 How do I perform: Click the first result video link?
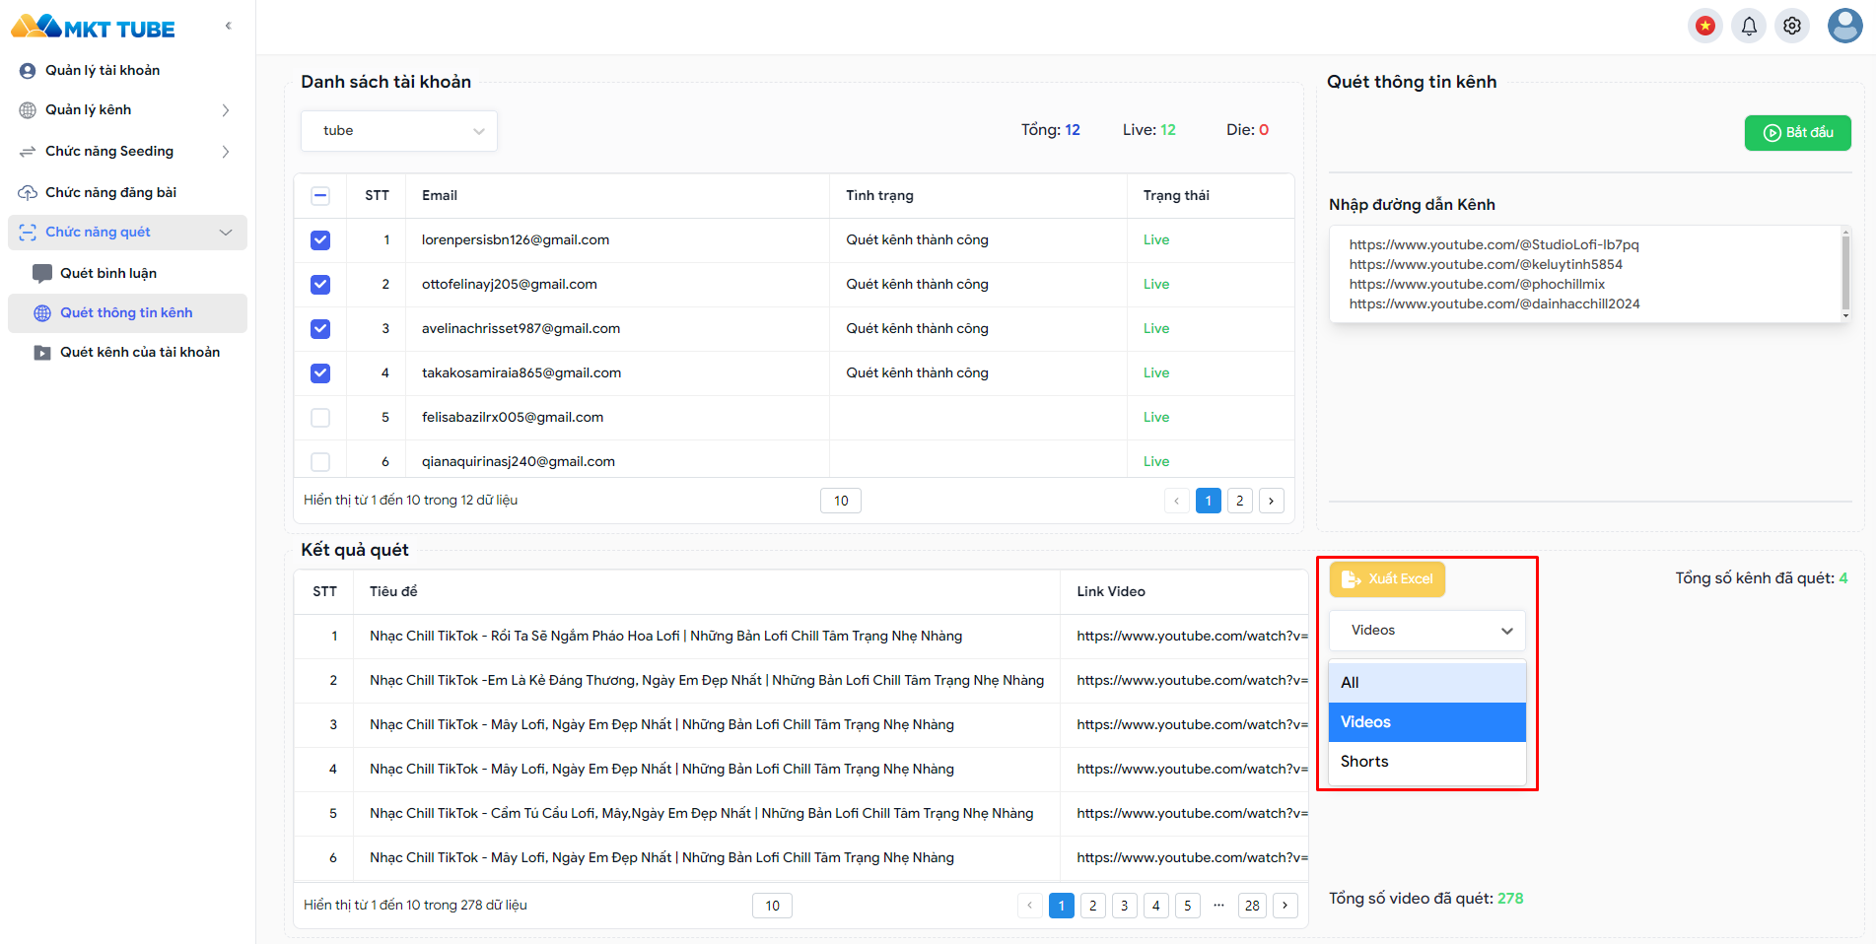click(1192, 637)
